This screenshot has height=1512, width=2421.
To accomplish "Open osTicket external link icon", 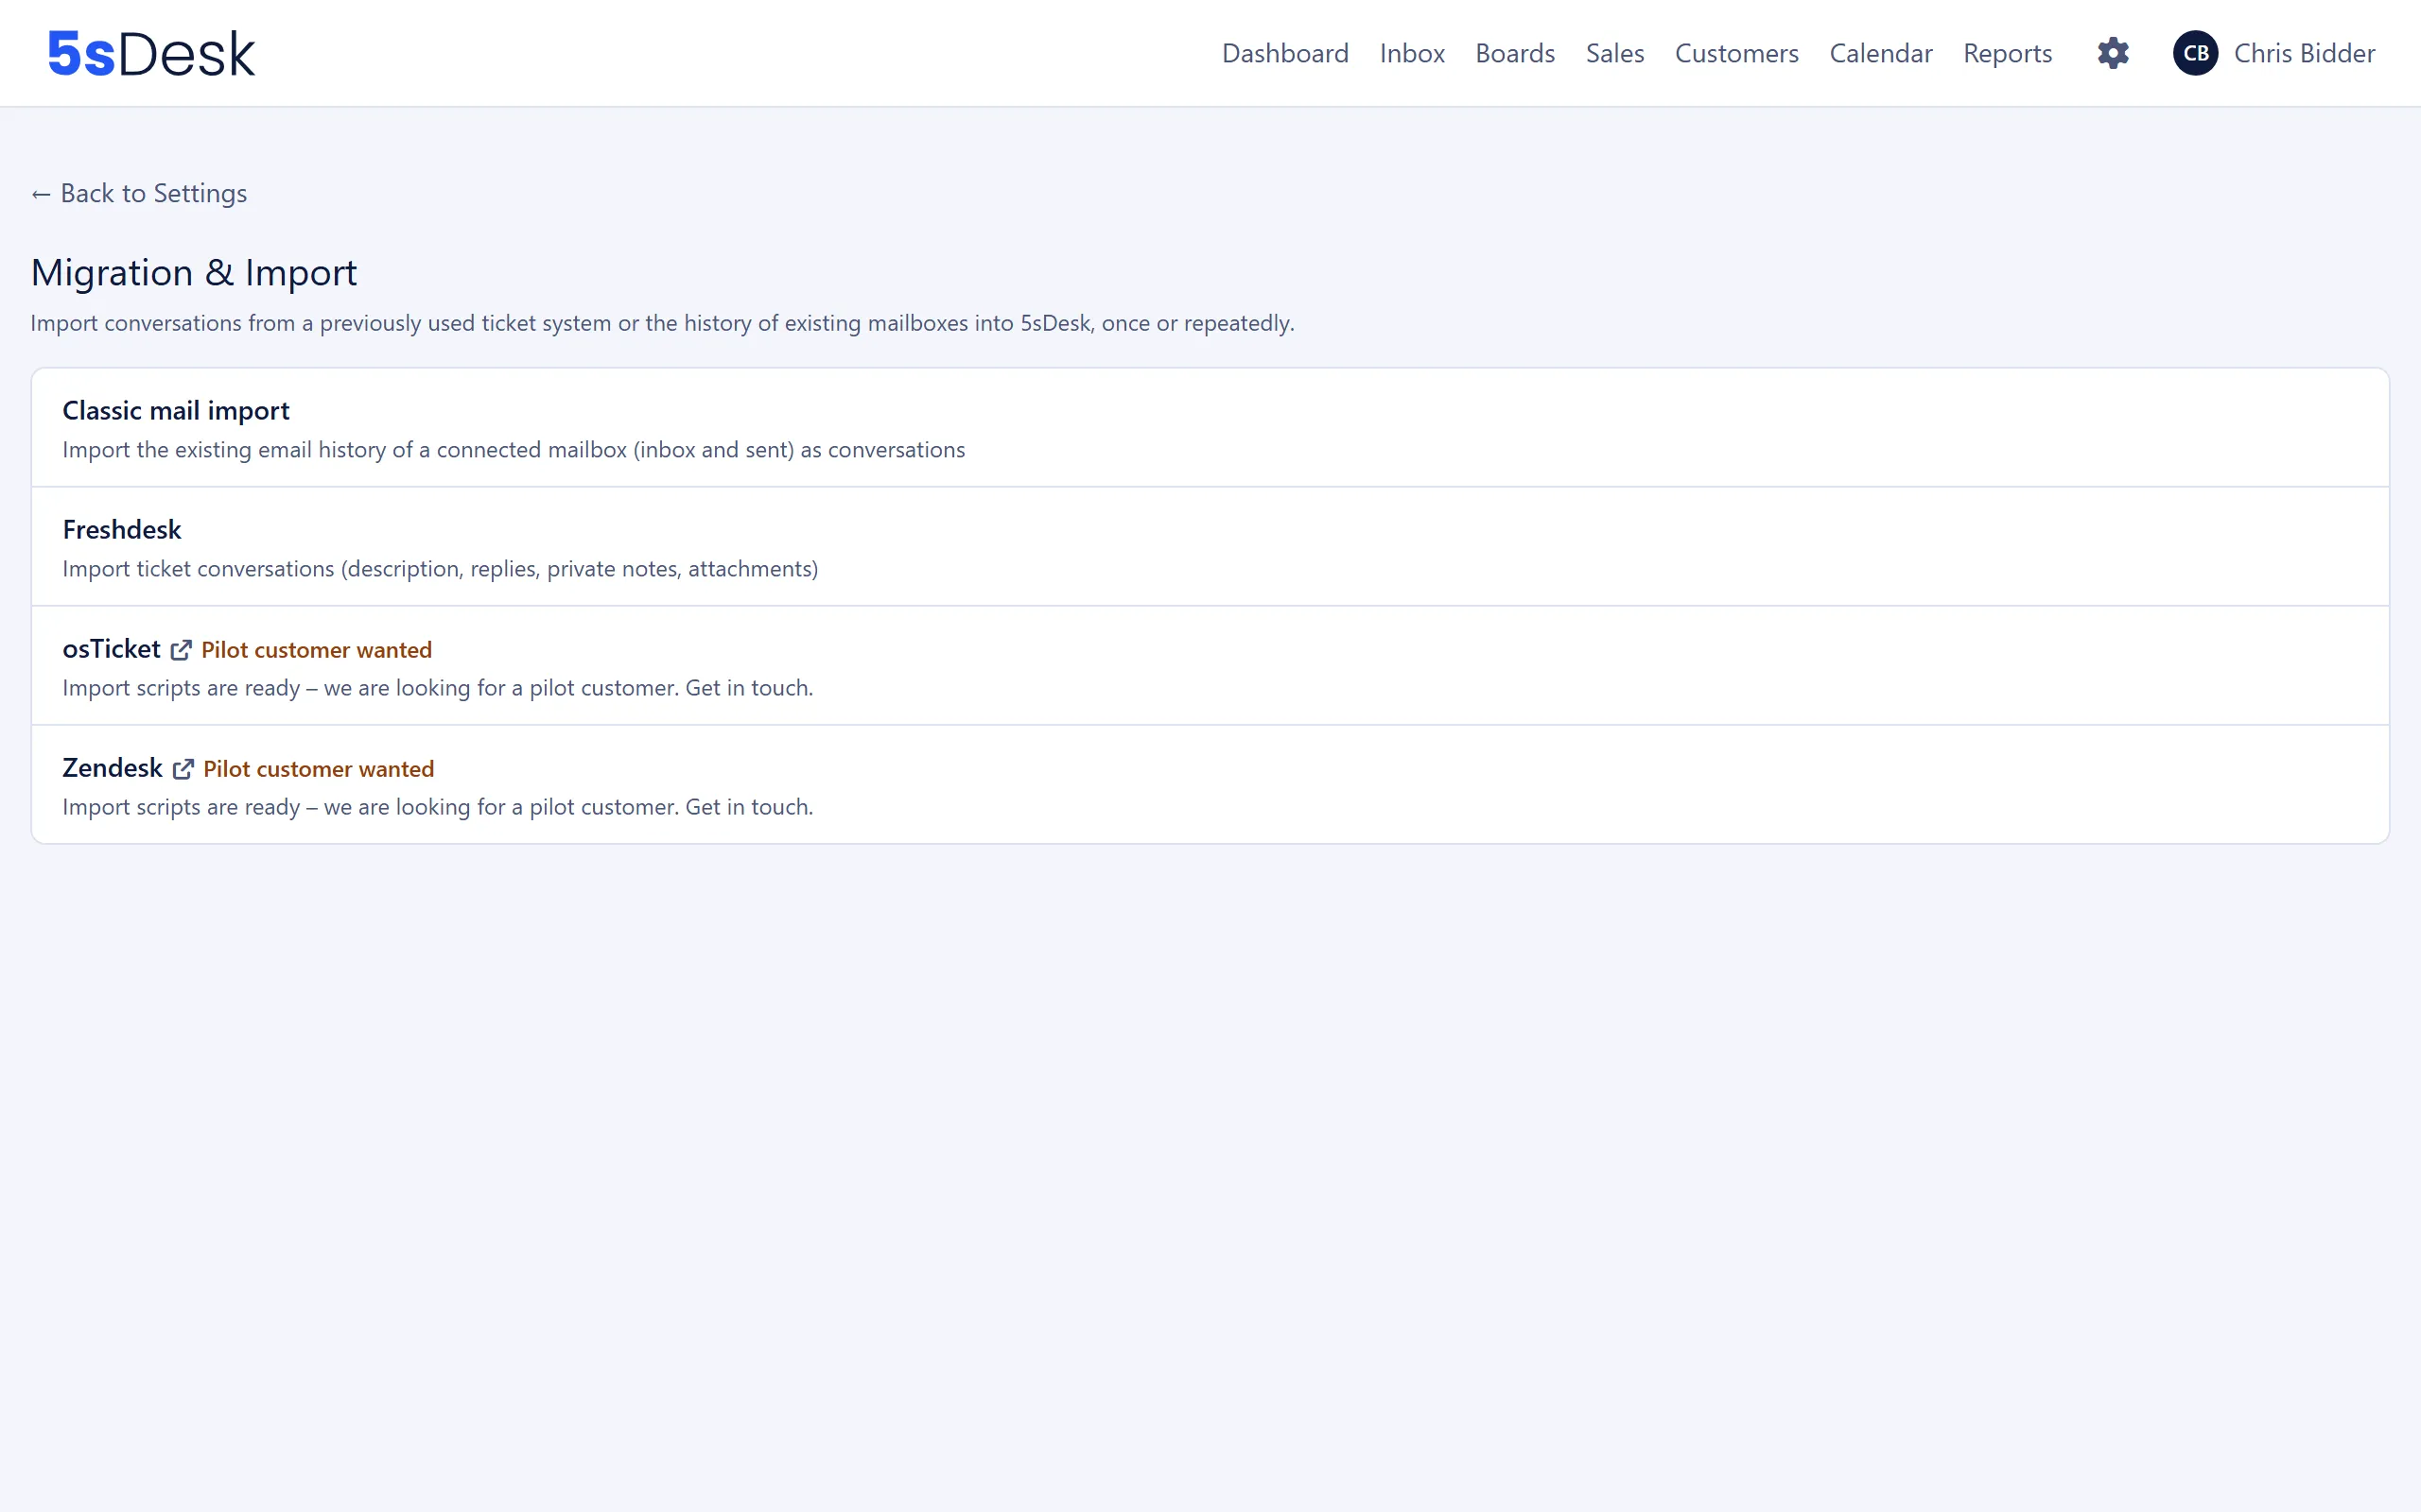I will [x=181, y=650].
